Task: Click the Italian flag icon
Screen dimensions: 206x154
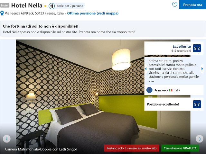Action: click(171, 90)
